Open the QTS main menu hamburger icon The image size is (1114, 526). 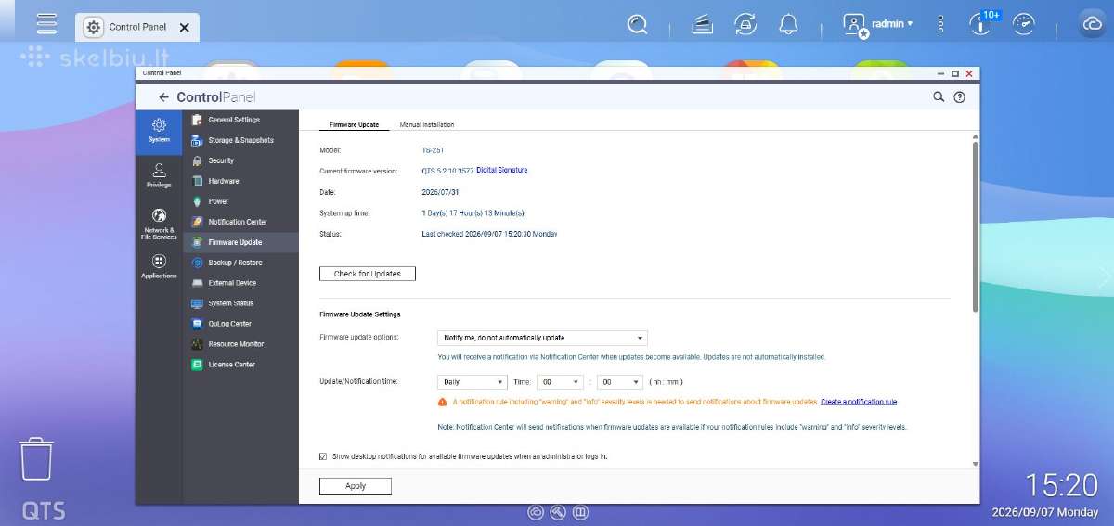46,23
